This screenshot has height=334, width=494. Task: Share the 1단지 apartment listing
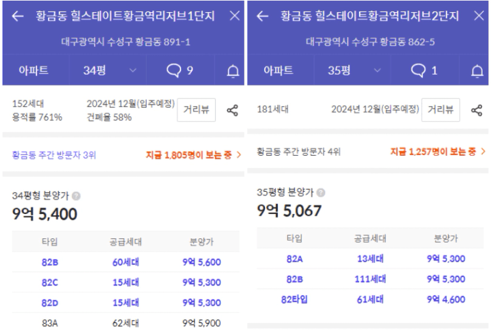(232, 110)
